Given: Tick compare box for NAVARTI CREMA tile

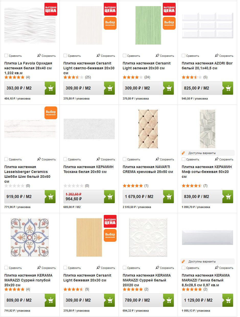Looking at the screenshot, I should pos(124,159).
